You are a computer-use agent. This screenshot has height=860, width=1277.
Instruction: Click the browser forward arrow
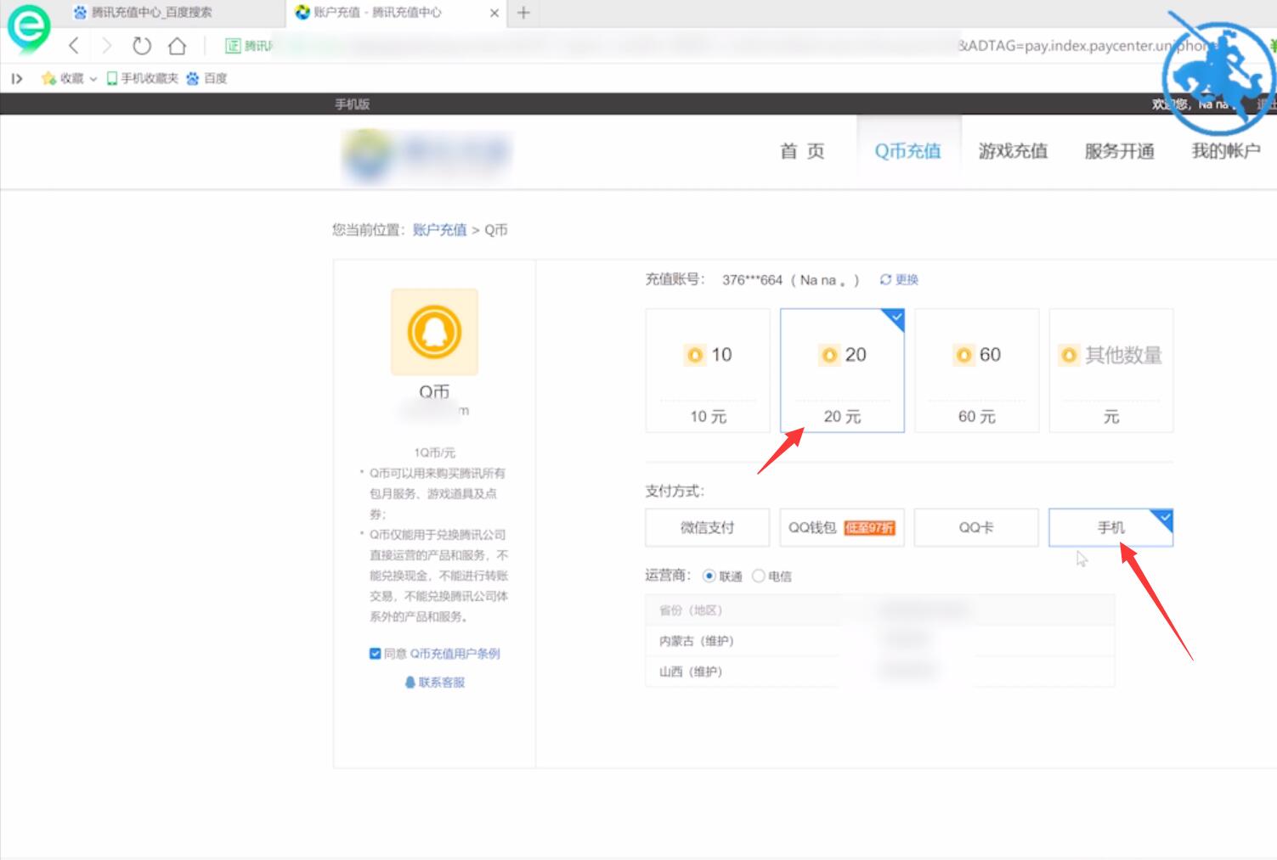pos(106,46)
